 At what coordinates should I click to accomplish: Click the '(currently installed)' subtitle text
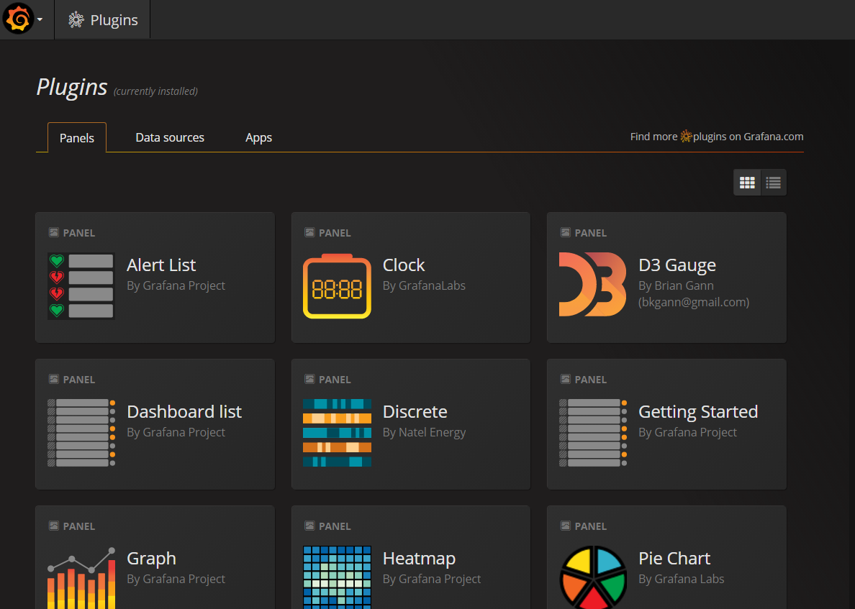pos(155,91)
